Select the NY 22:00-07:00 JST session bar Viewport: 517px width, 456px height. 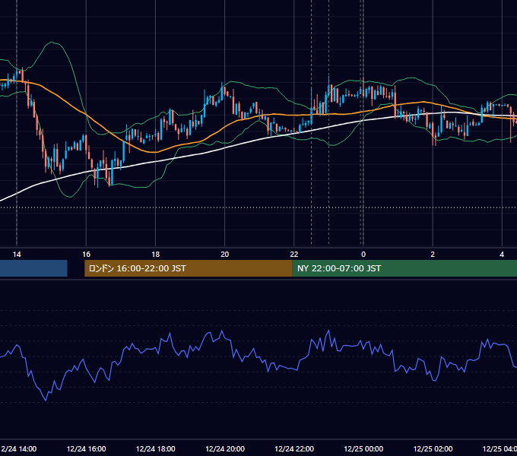404,268
